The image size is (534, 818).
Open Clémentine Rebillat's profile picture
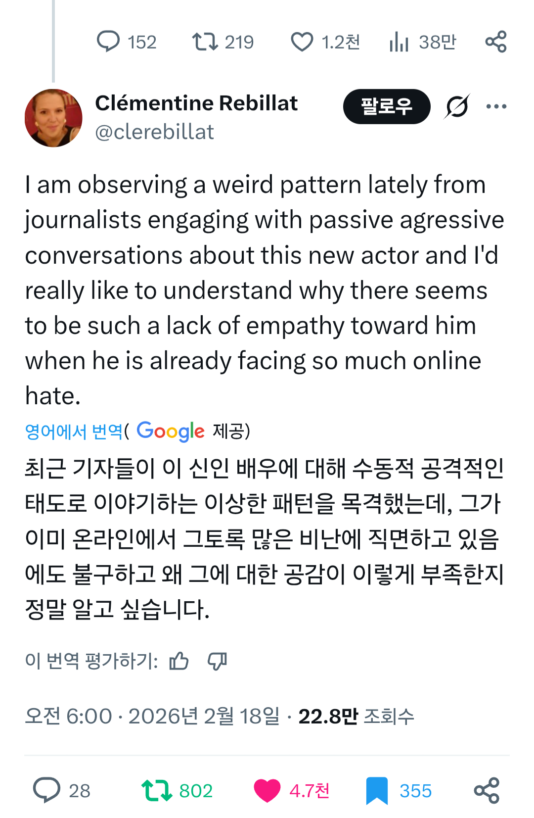click(x=53, y=118)
